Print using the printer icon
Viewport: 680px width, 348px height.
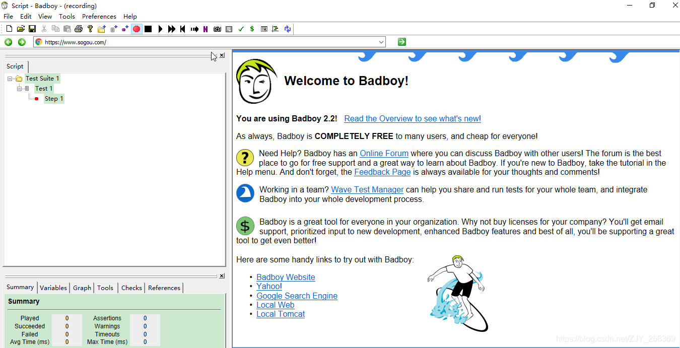[x=79, y=29]
